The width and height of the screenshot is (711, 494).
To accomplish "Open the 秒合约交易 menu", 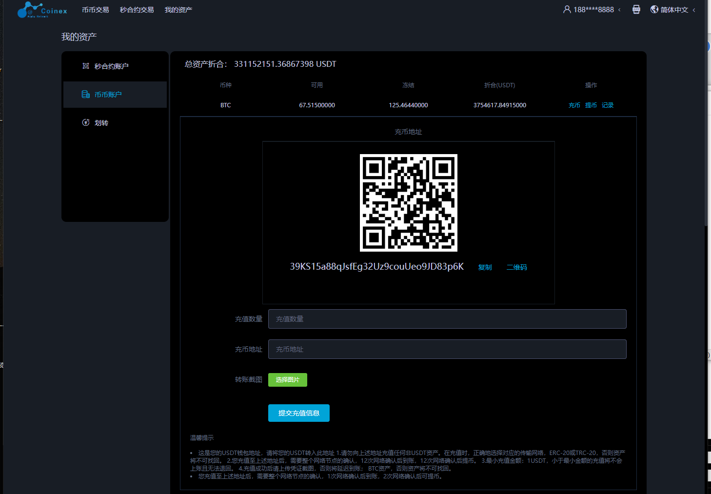I will tap(137, 10).
